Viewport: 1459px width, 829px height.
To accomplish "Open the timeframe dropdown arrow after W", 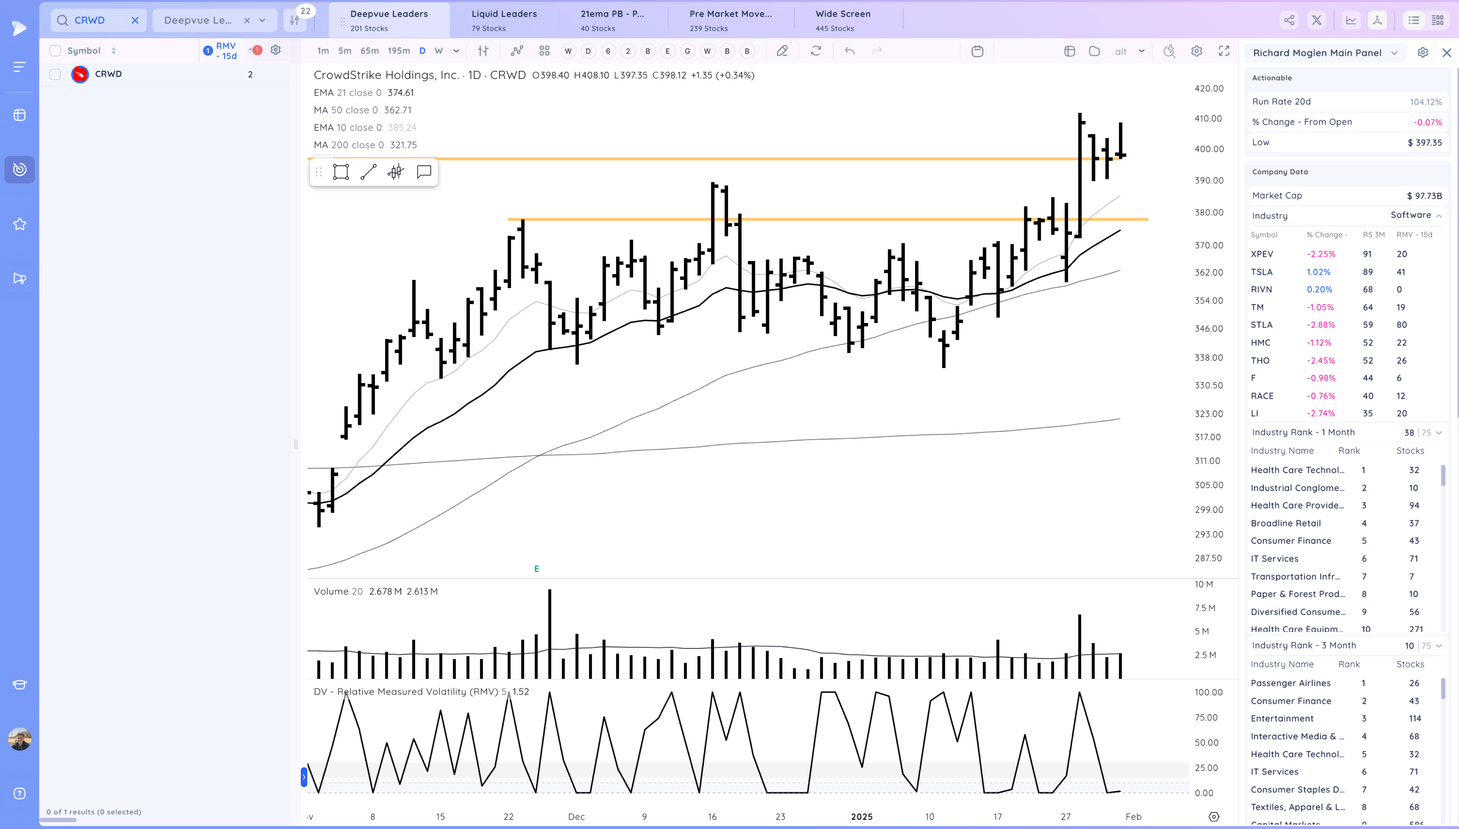I will point(456,51).
